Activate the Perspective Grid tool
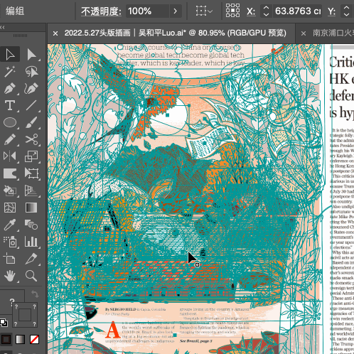 (x=31, y=191)
